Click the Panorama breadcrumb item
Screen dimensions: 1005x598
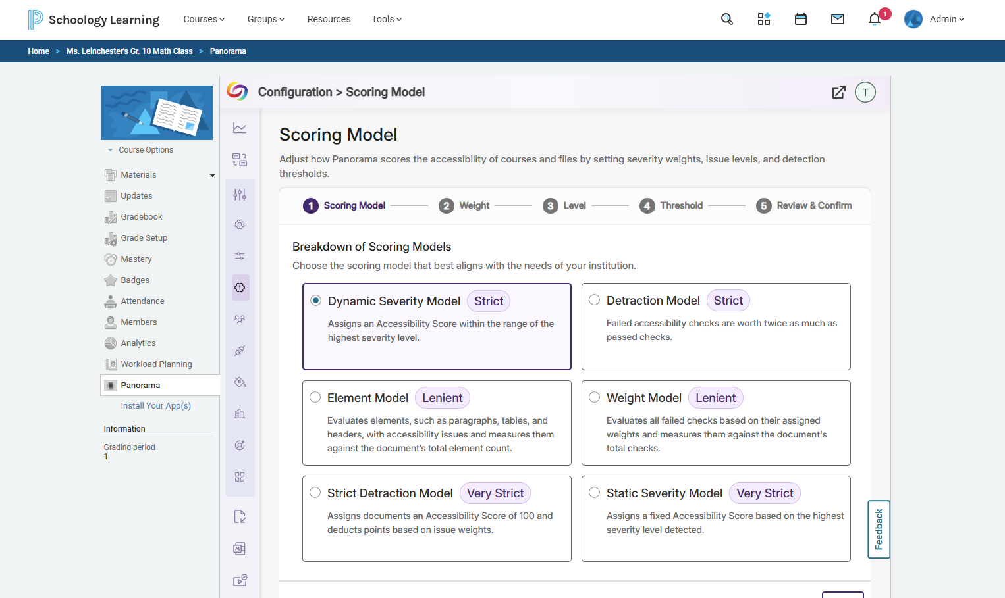pos(228,51)
